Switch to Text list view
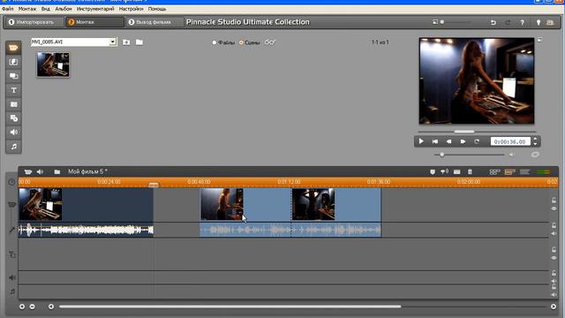 click(524, 172)
